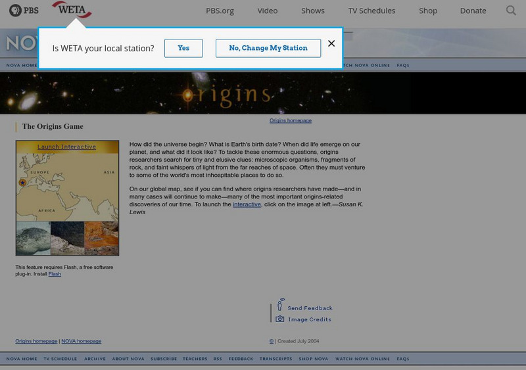Click the NOVA homepage link

point(81,341)
